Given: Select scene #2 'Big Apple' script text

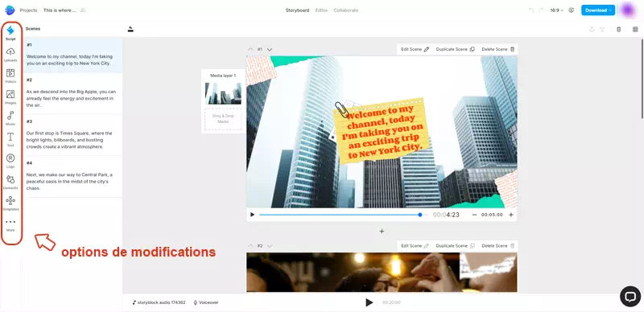Looking at the screenshot, I should click(x=71, y=99).
